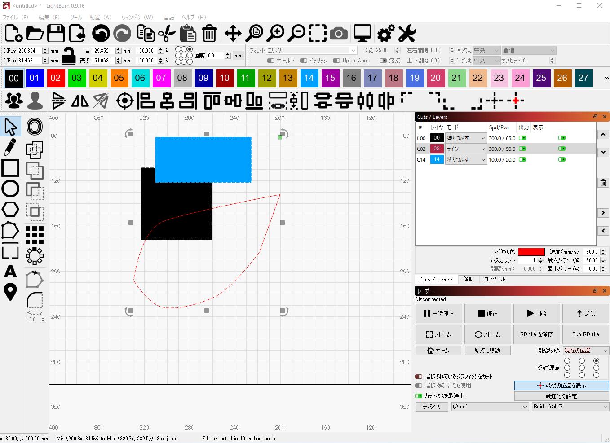Pick the red 02 palette swatch

click(x=55, y=78)
